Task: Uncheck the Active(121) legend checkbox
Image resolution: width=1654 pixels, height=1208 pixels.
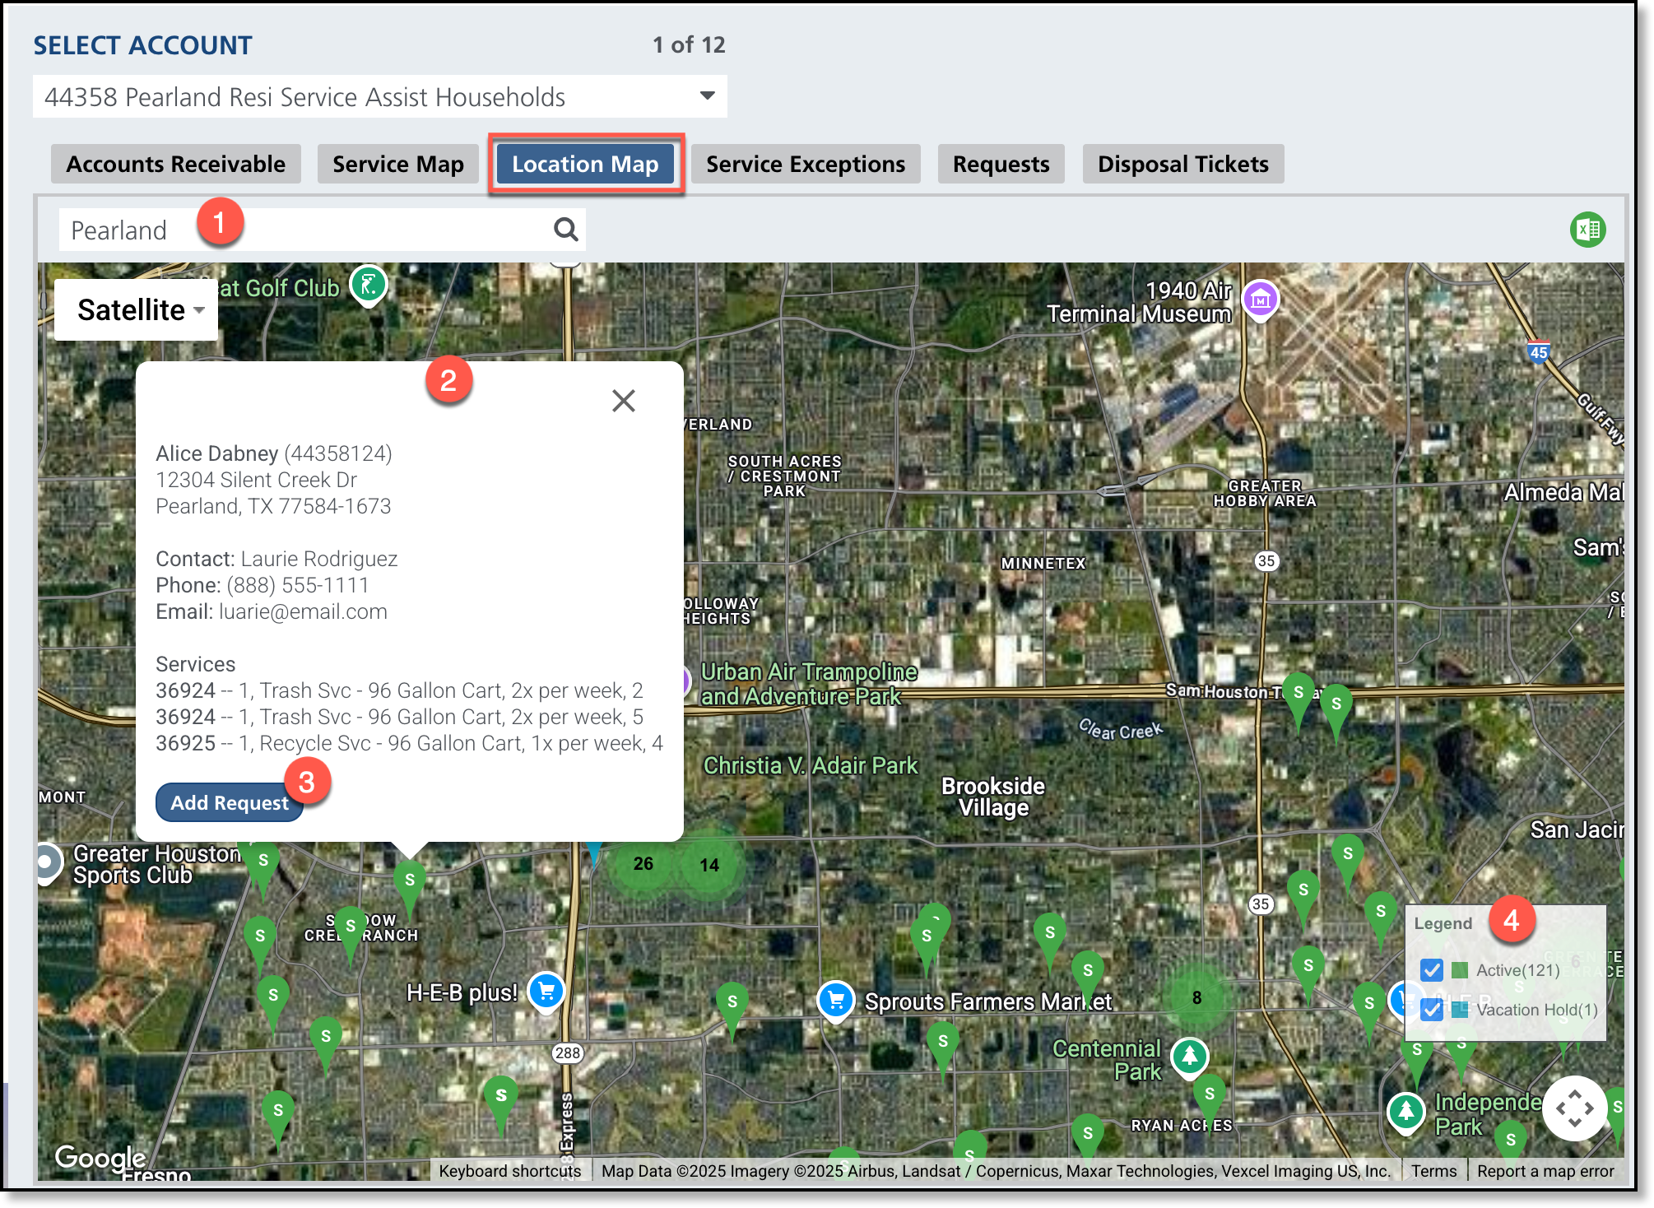Action: pos(1432,970)
